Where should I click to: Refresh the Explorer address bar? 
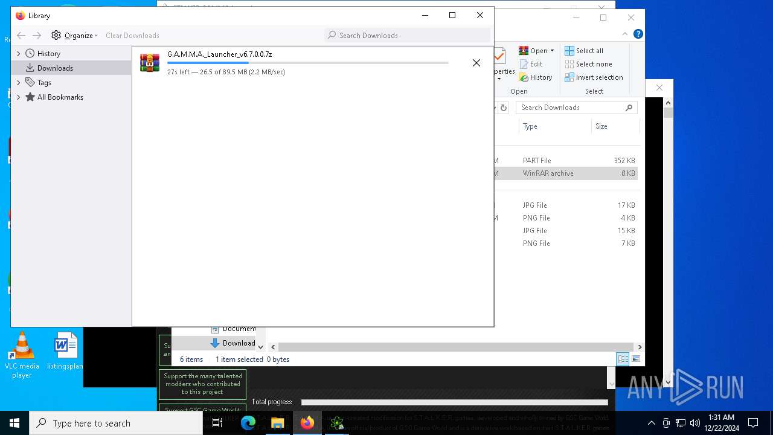(502, 108)
